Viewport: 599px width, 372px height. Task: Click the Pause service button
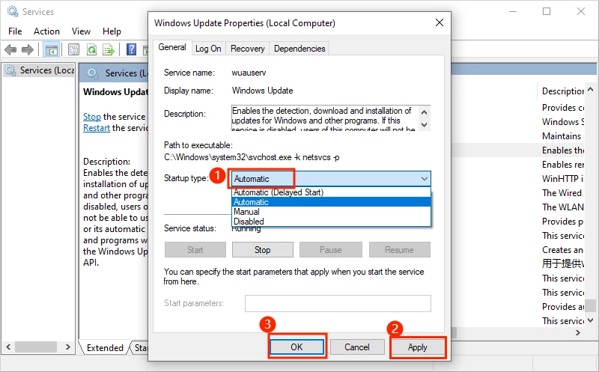(x=330, y=250)
